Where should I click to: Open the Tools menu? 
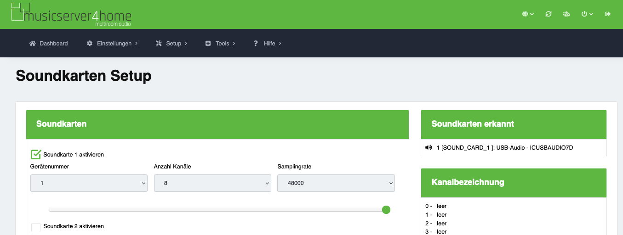pyautogui.click(x=220, y=43)
